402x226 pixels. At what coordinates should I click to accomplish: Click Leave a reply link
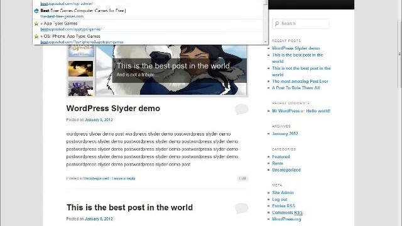coord(124,178)
